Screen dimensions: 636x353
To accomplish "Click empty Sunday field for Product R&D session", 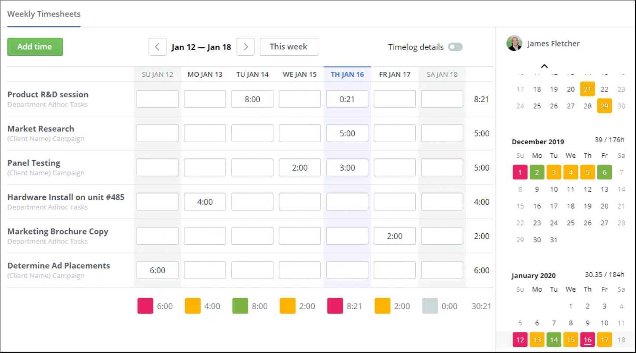I will [157, 99].
